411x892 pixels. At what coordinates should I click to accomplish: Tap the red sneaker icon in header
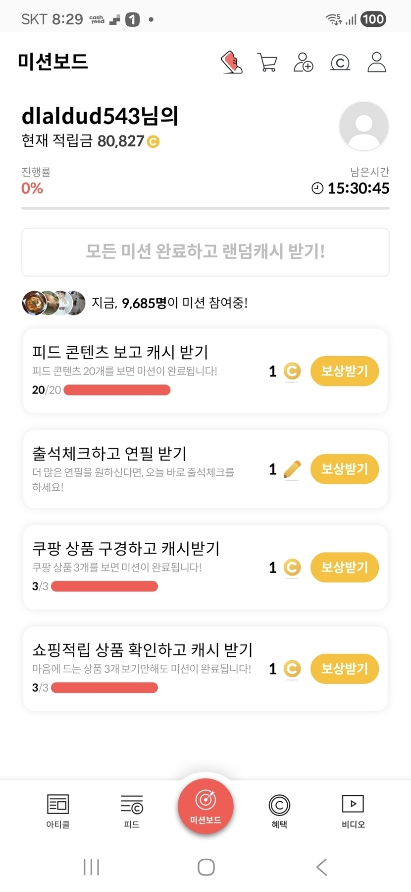pyautogui.click(x=231, y=63)
